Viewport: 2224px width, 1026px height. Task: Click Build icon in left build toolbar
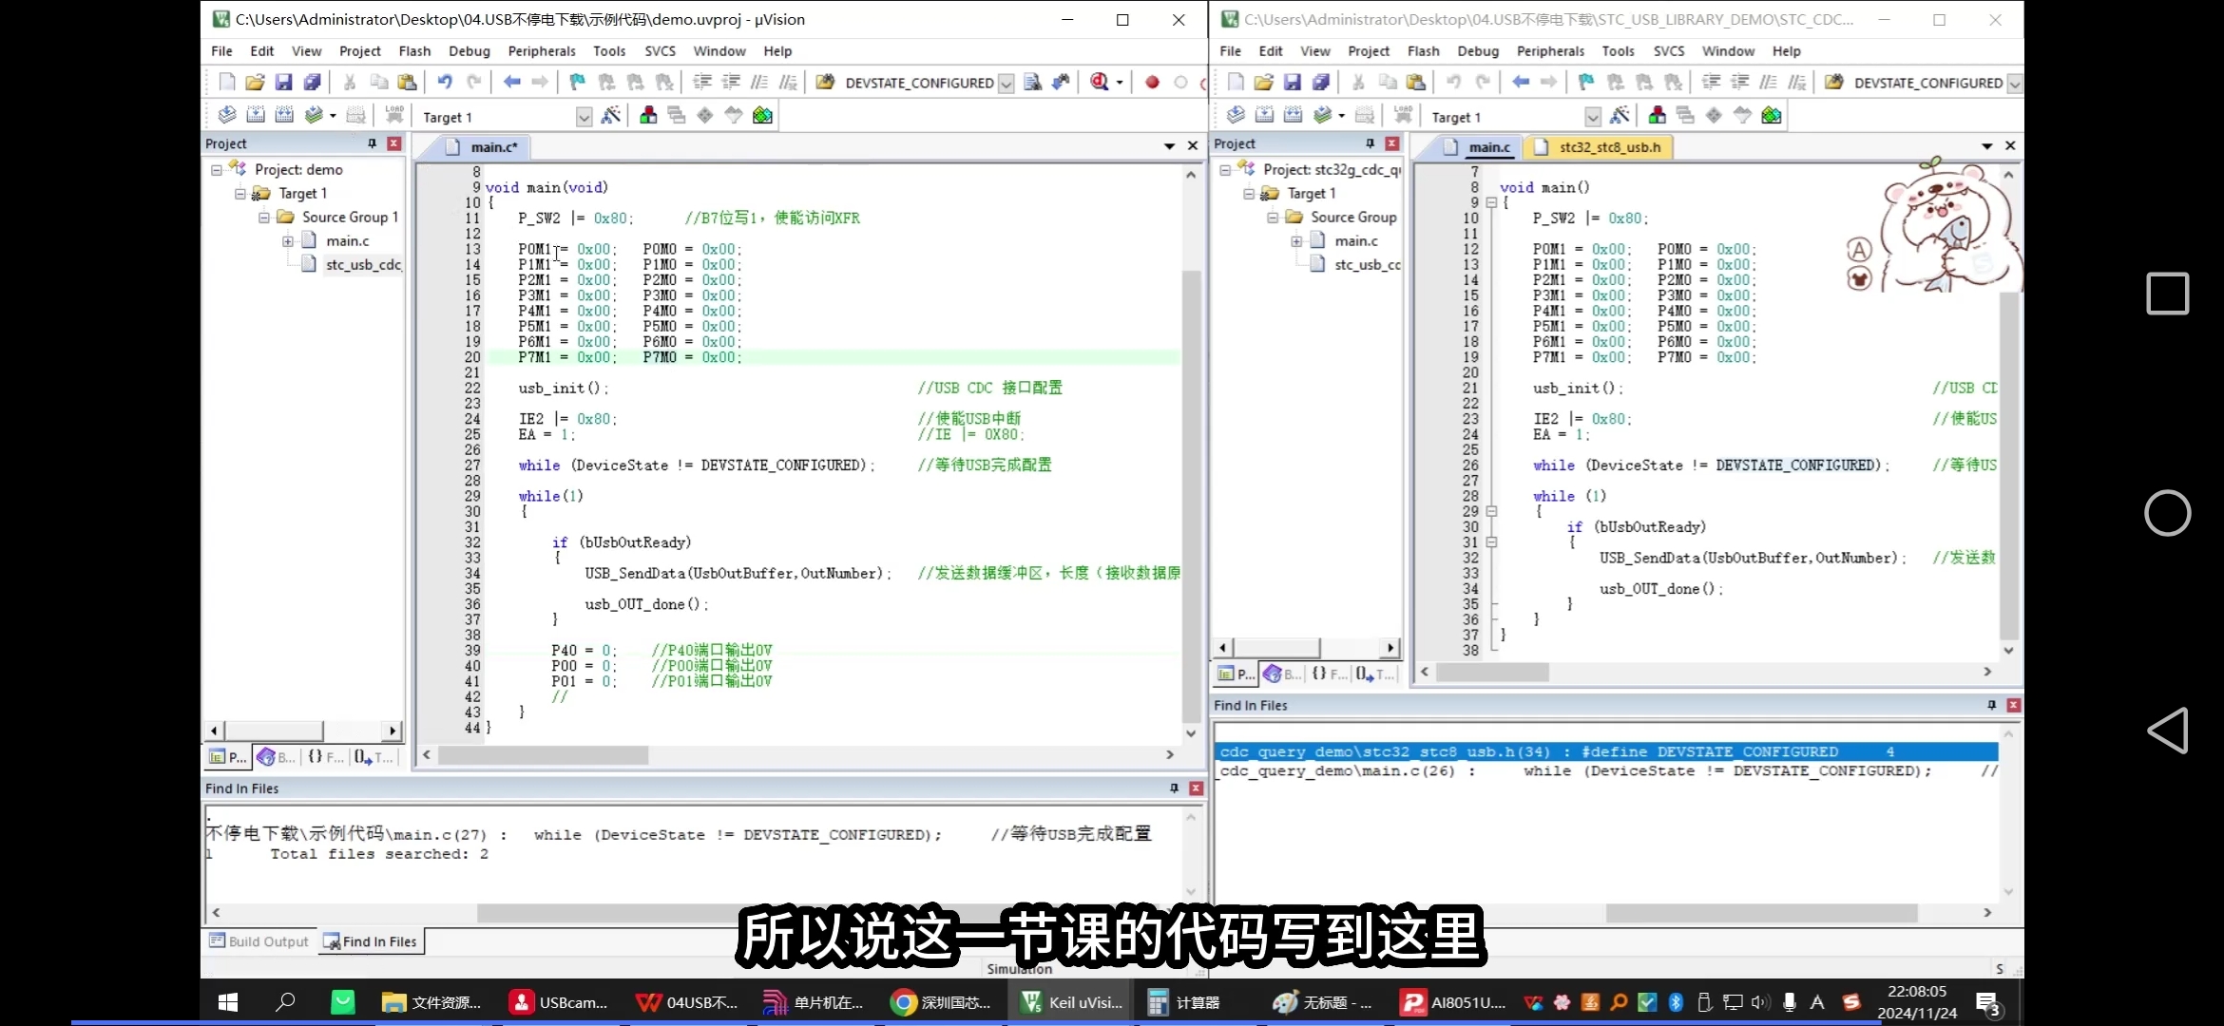tap(256, 116)
